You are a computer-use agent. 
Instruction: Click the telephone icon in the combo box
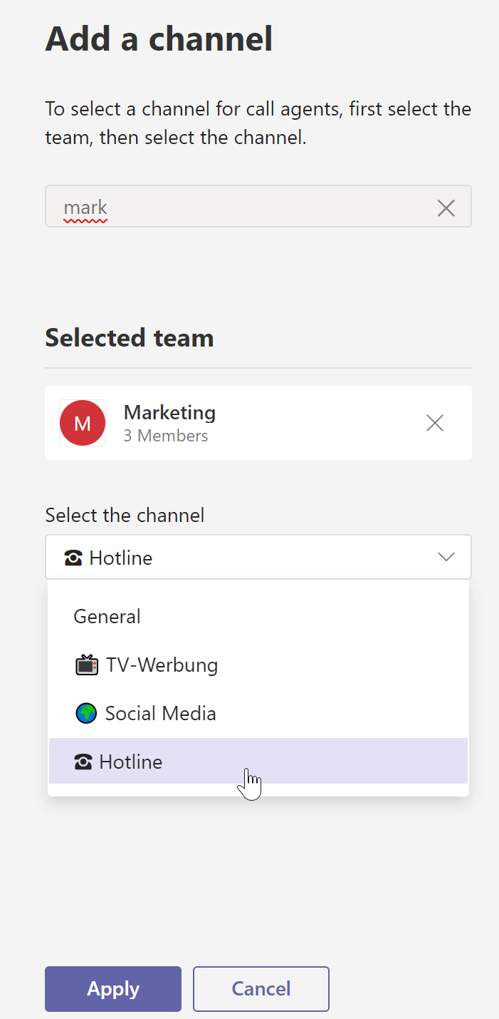coord(73,558)
